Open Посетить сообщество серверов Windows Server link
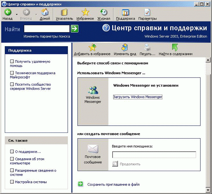This screenshot has height=194, width=212. (x=30, y=86)
